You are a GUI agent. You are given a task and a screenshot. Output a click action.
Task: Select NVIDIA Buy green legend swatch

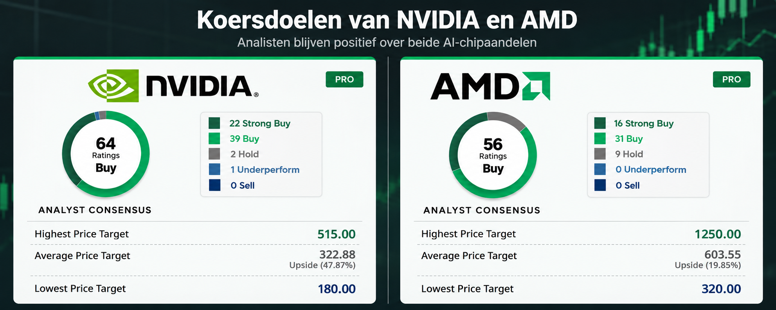(x=214, y=138)
